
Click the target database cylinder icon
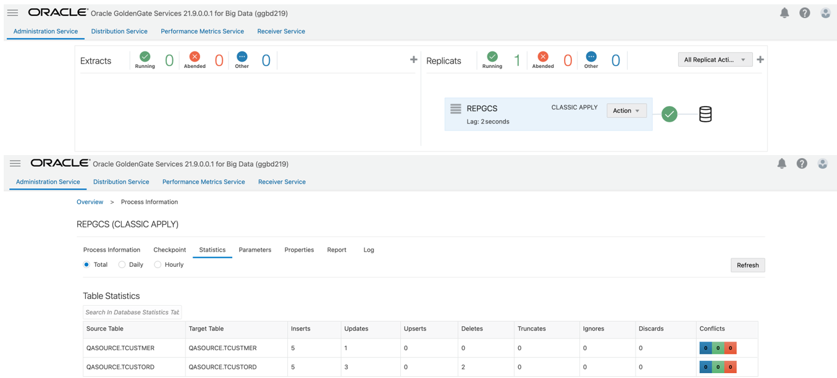(x=705, y=114)
